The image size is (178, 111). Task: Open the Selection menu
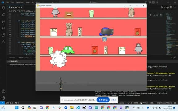[x=20, y=2]
